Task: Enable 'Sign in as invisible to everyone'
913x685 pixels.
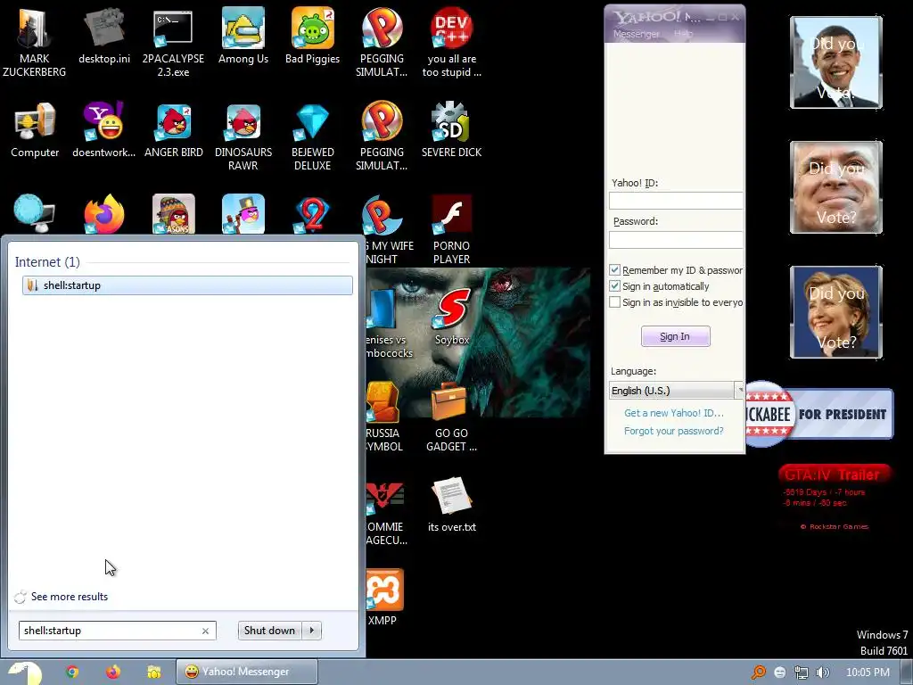Action: [x=614, y=301]
